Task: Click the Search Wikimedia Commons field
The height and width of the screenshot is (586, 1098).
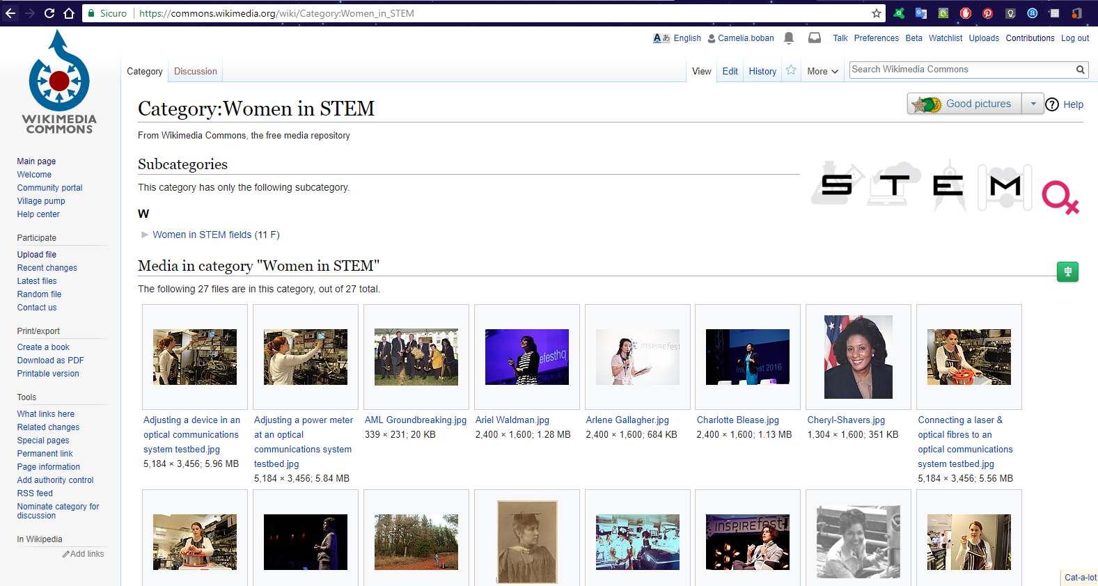Action: [961, 70]
